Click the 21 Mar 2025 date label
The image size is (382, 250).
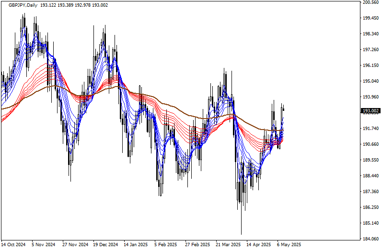228,245
